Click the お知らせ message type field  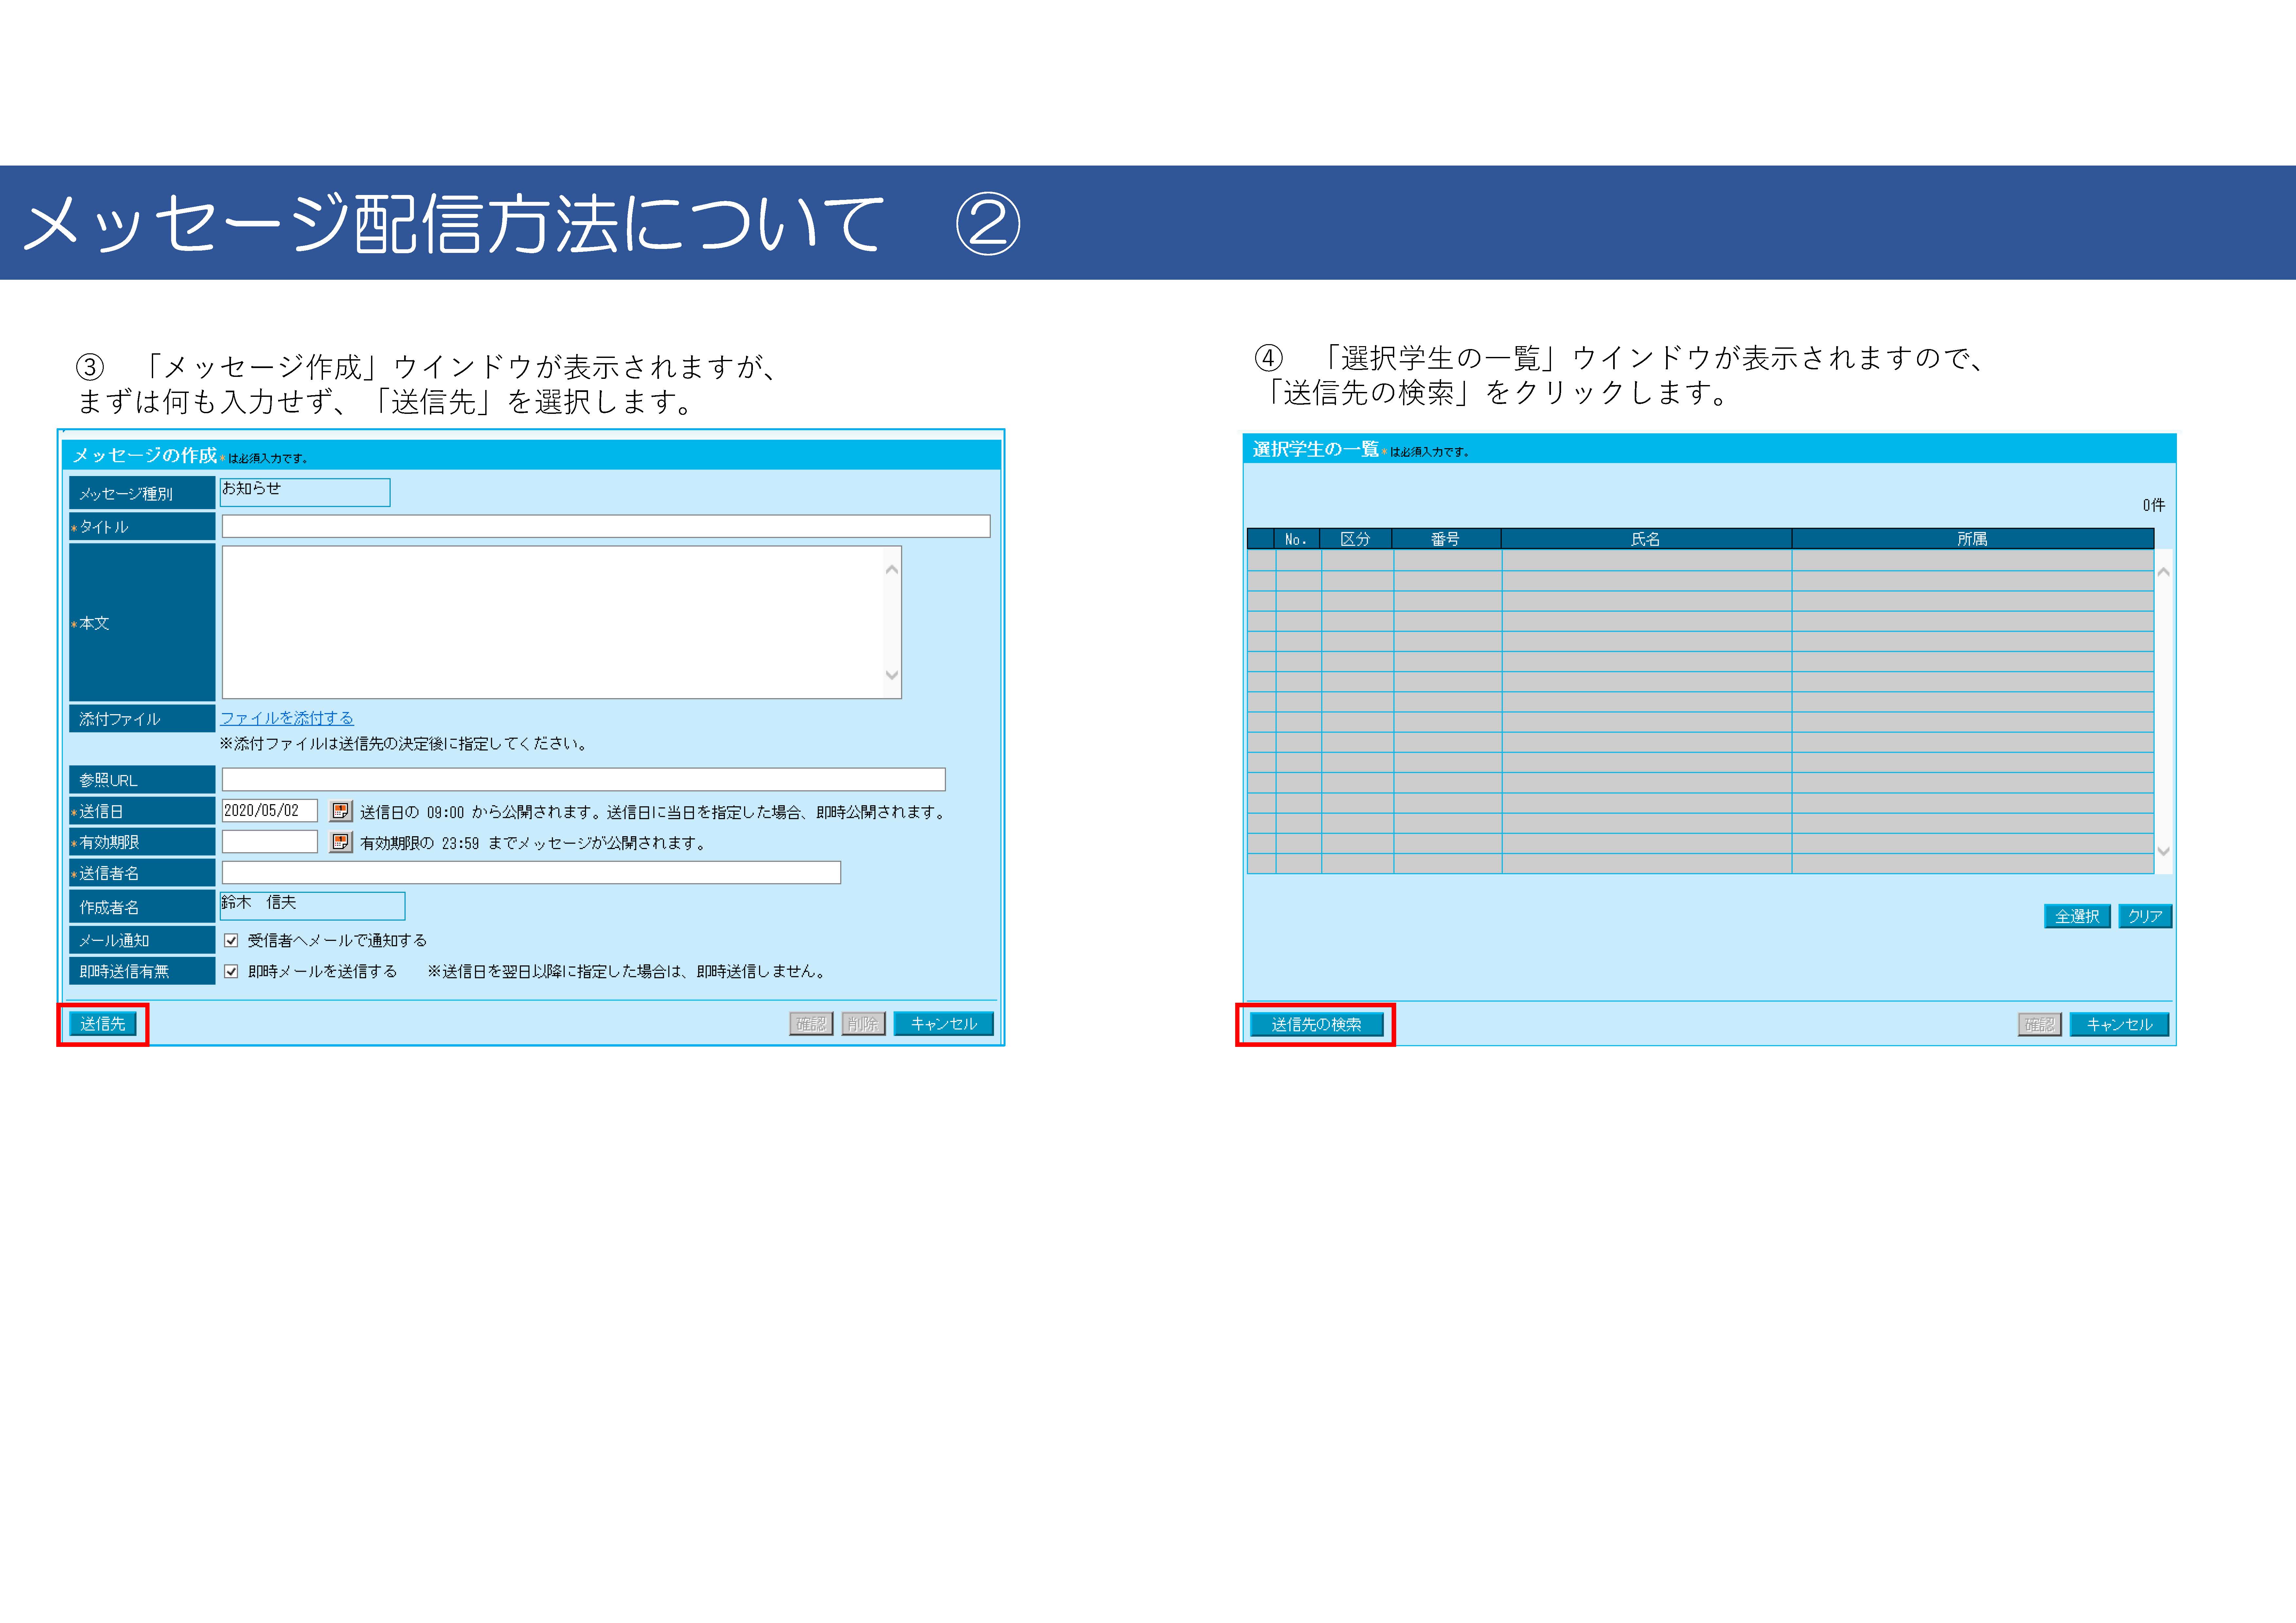[305, 492]
